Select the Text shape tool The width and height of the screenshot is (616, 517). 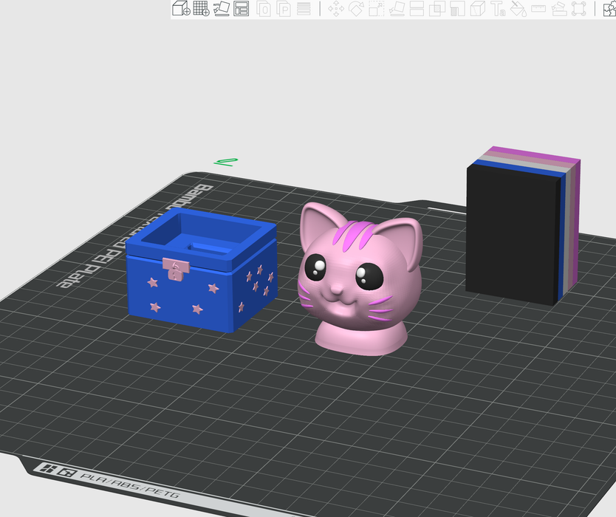(498, 9)
